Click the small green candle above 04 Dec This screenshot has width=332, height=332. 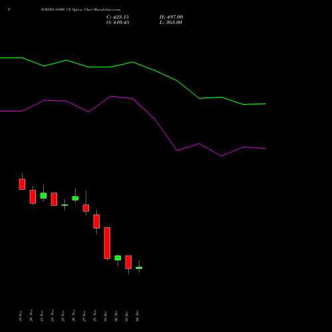pyautogui.click(x=139, y=268)
